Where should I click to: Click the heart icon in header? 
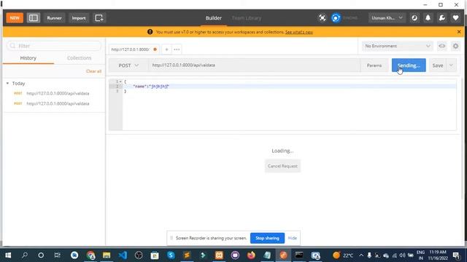[x=455, y=17]
